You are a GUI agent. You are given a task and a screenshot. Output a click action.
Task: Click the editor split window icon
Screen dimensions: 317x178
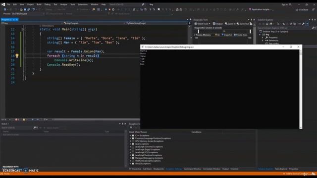(x=189, y=23)
